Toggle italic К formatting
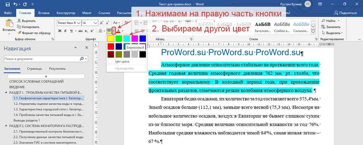Image resolution: width=363 pixels, height=145 pixels. click(65, 31)
